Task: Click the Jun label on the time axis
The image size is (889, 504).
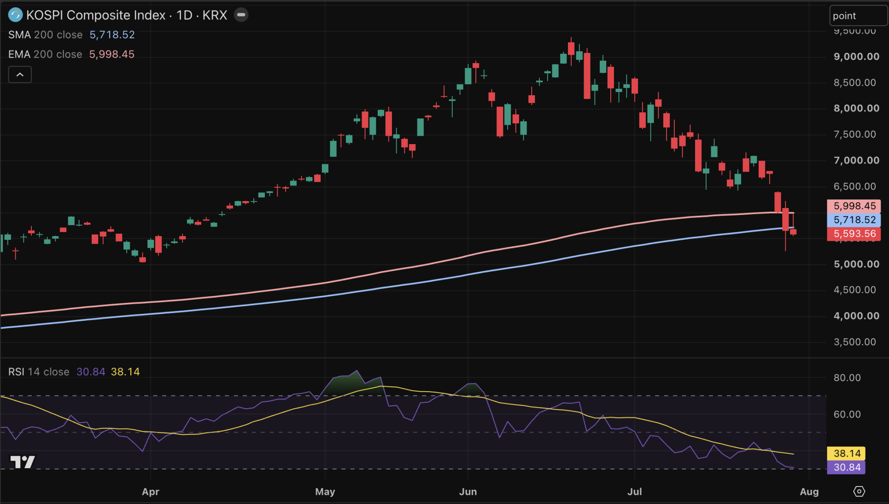Action: 468,492
